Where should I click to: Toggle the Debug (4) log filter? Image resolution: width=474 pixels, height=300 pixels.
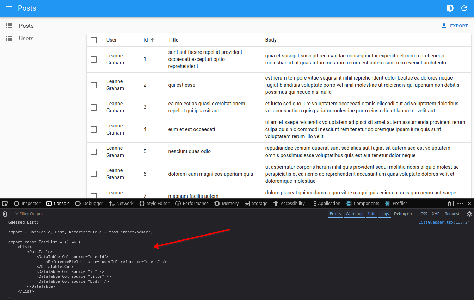pos(402,214)
